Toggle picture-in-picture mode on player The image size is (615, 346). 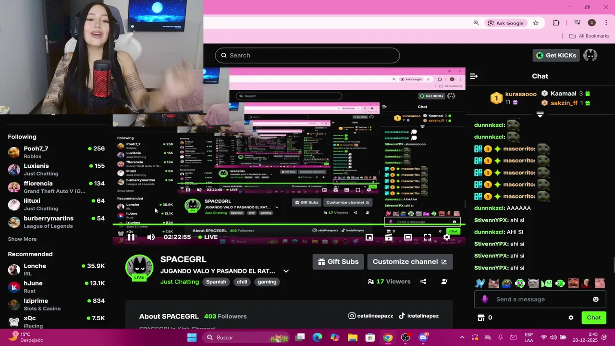[369, 237]
